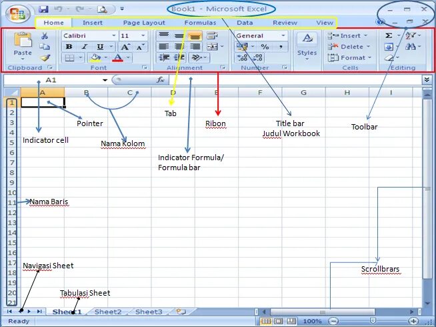
Task: Activate the Format Painter brush
Action: coord(45,57)
